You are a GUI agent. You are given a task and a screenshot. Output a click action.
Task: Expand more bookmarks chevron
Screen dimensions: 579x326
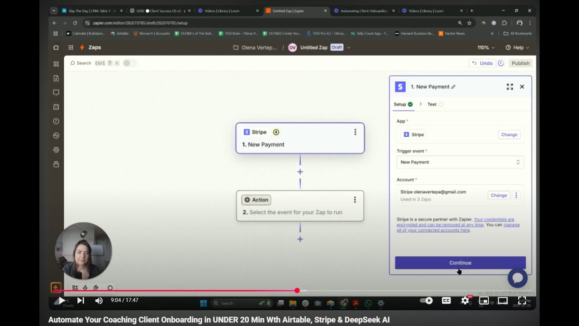point(492,34)
